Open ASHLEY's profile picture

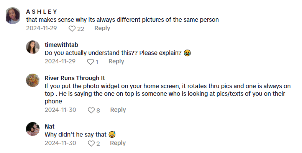pos(13,16)
